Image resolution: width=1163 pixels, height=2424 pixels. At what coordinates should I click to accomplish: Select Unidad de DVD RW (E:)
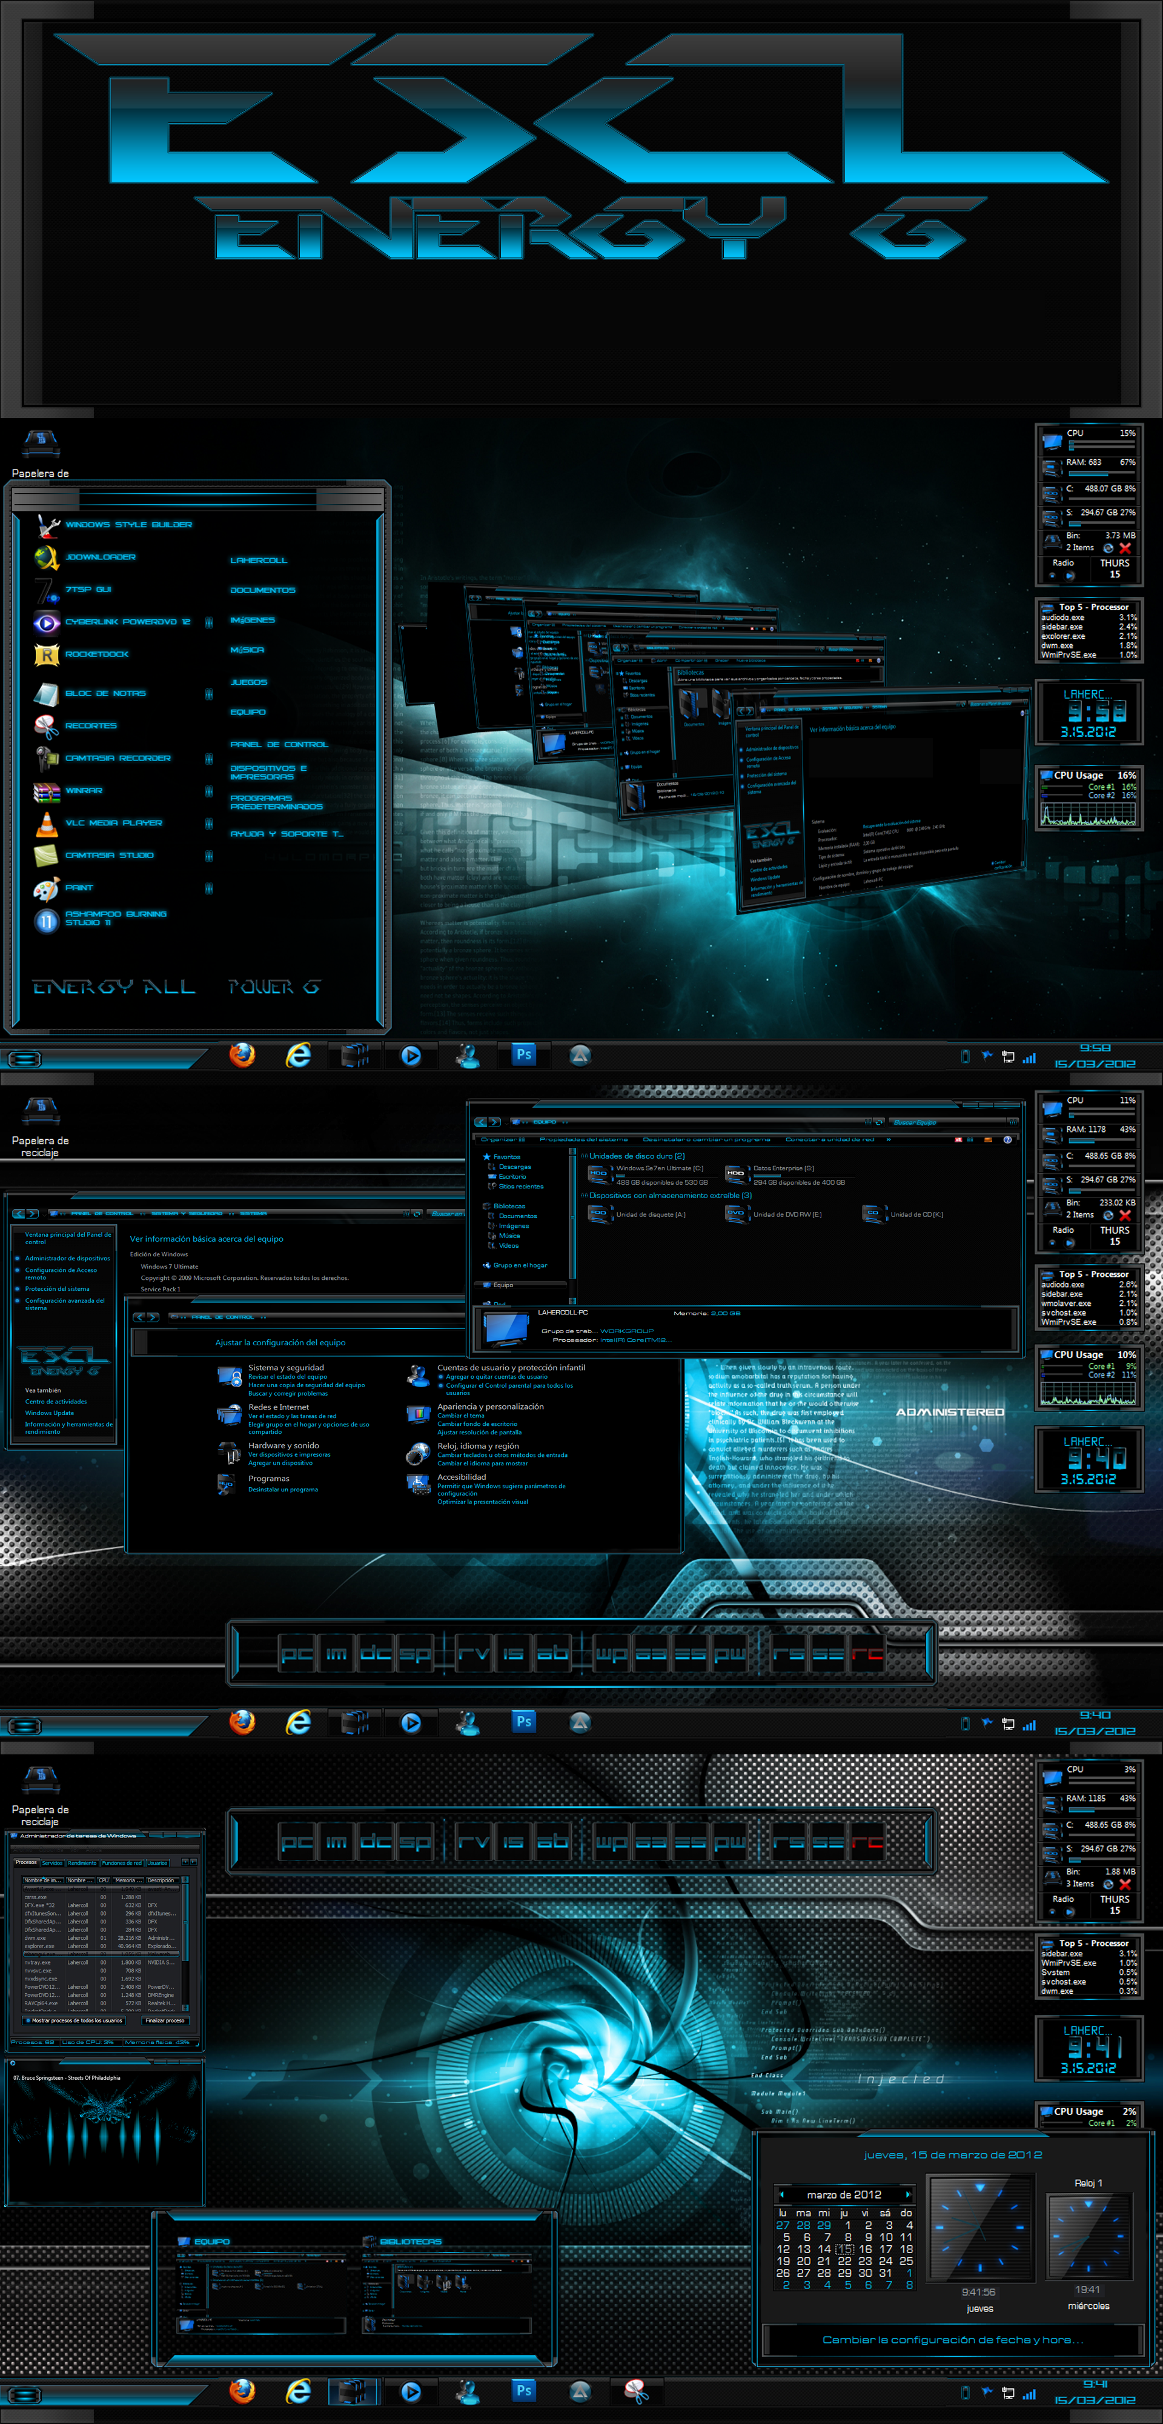[x=774, y=1214]
